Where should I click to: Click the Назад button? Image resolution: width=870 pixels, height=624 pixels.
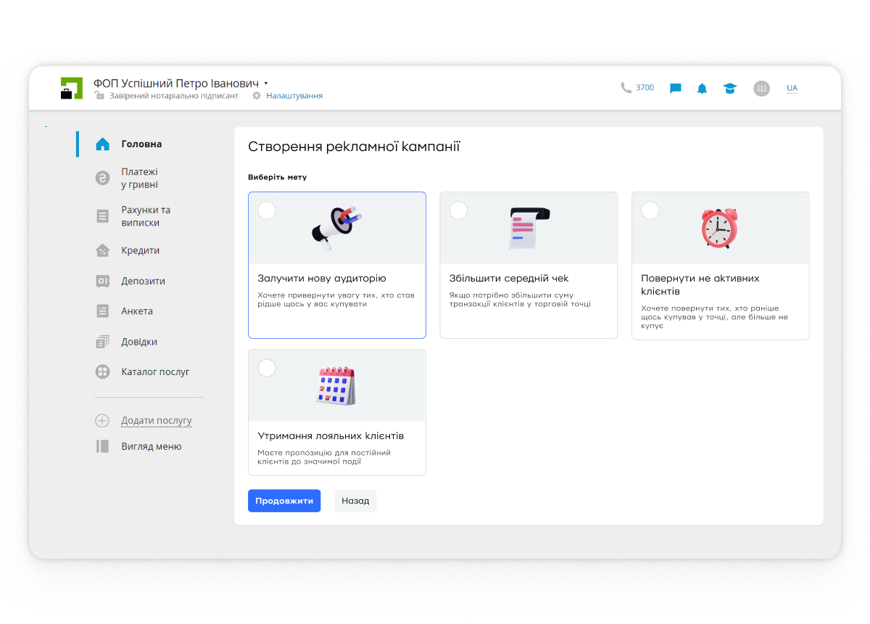point(355,501)
